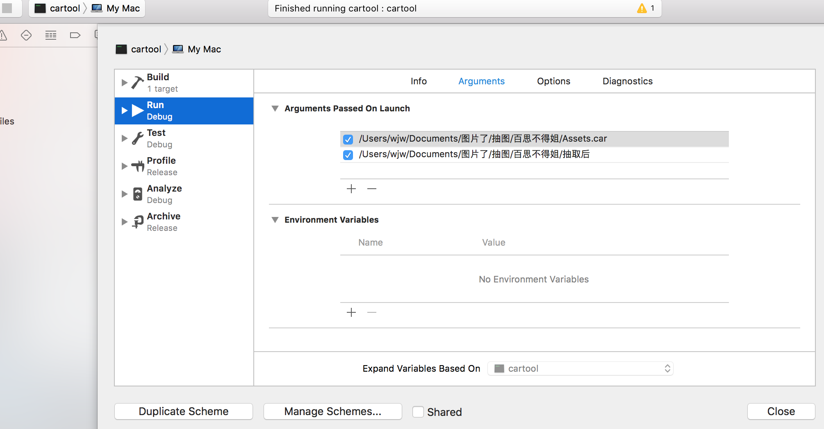This screenshot has width=824, height=429.
Task: Open Manage Schemes dialog
Action: point(333,411)
